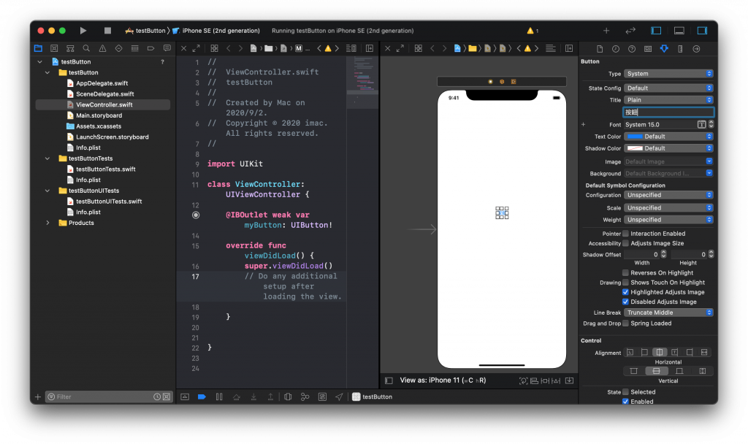Hide the Inspectors panel icon
The height and width of the screenshot is (444, 748).
click(x=702, y=31)
